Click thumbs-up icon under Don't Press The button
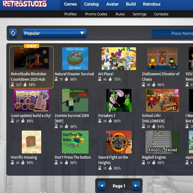Viewport: 193px width, 193px height. click(x=66, y=163)
